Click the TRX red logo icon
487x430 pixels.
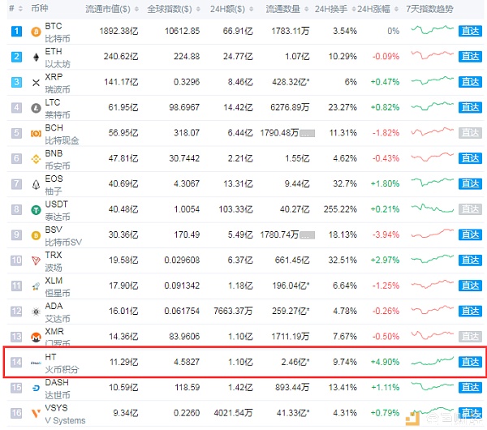pos(36,260)
